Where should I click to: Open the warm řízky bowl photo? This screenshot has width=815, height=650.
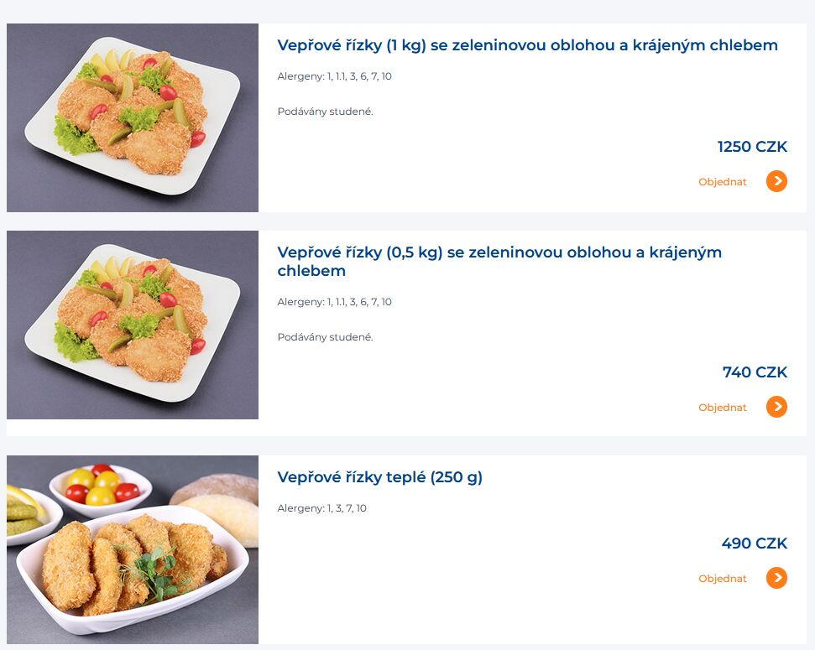[133, 549]
